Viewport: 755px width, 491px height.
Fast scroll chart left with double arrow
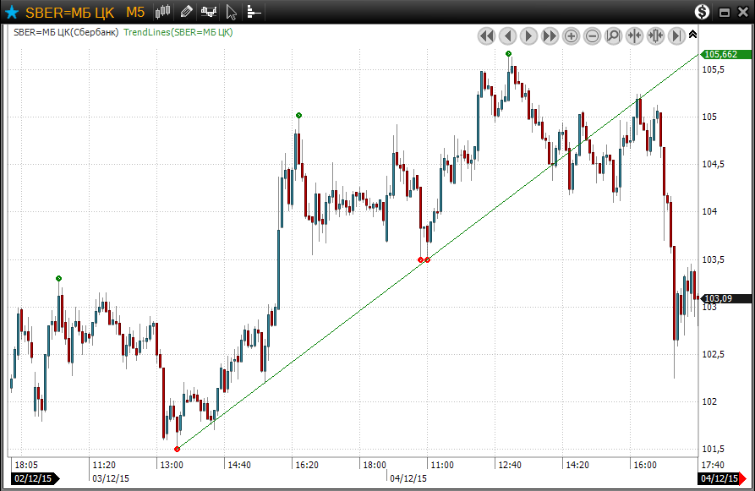click(485, 35)
